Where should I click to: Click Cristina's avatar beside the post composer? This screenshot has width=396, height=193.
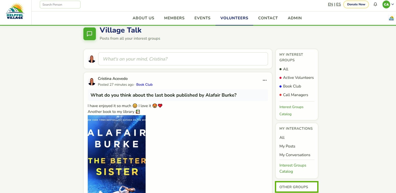coord(92,59)
